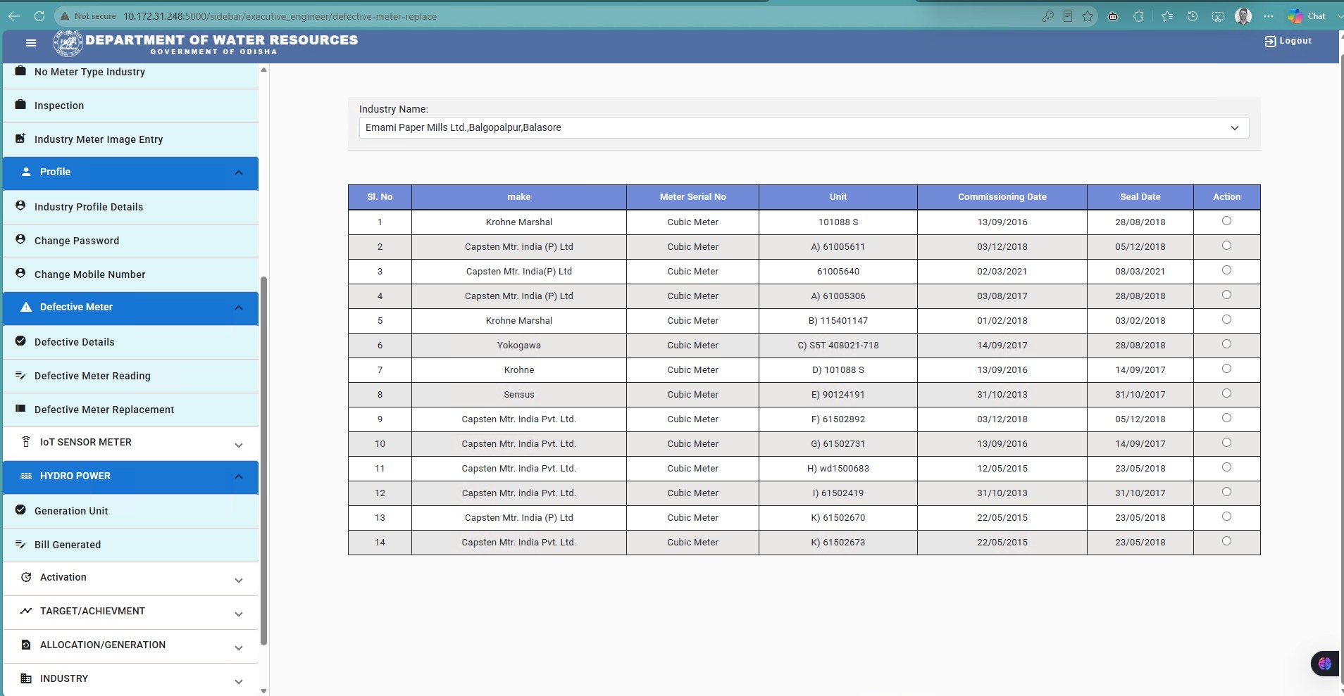Expand the INDUSTRY section chevron
Screen dimensions: 1344x696
(239, 682)
